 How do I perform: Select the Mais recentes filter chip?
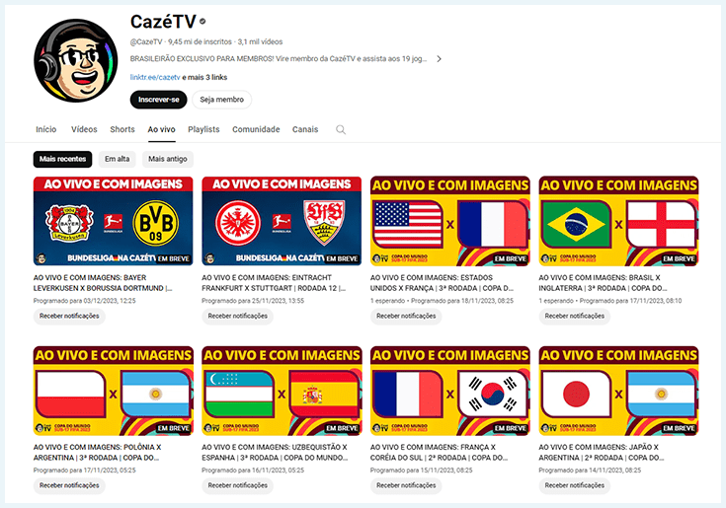pyautogui.click(x=62, y=159)
